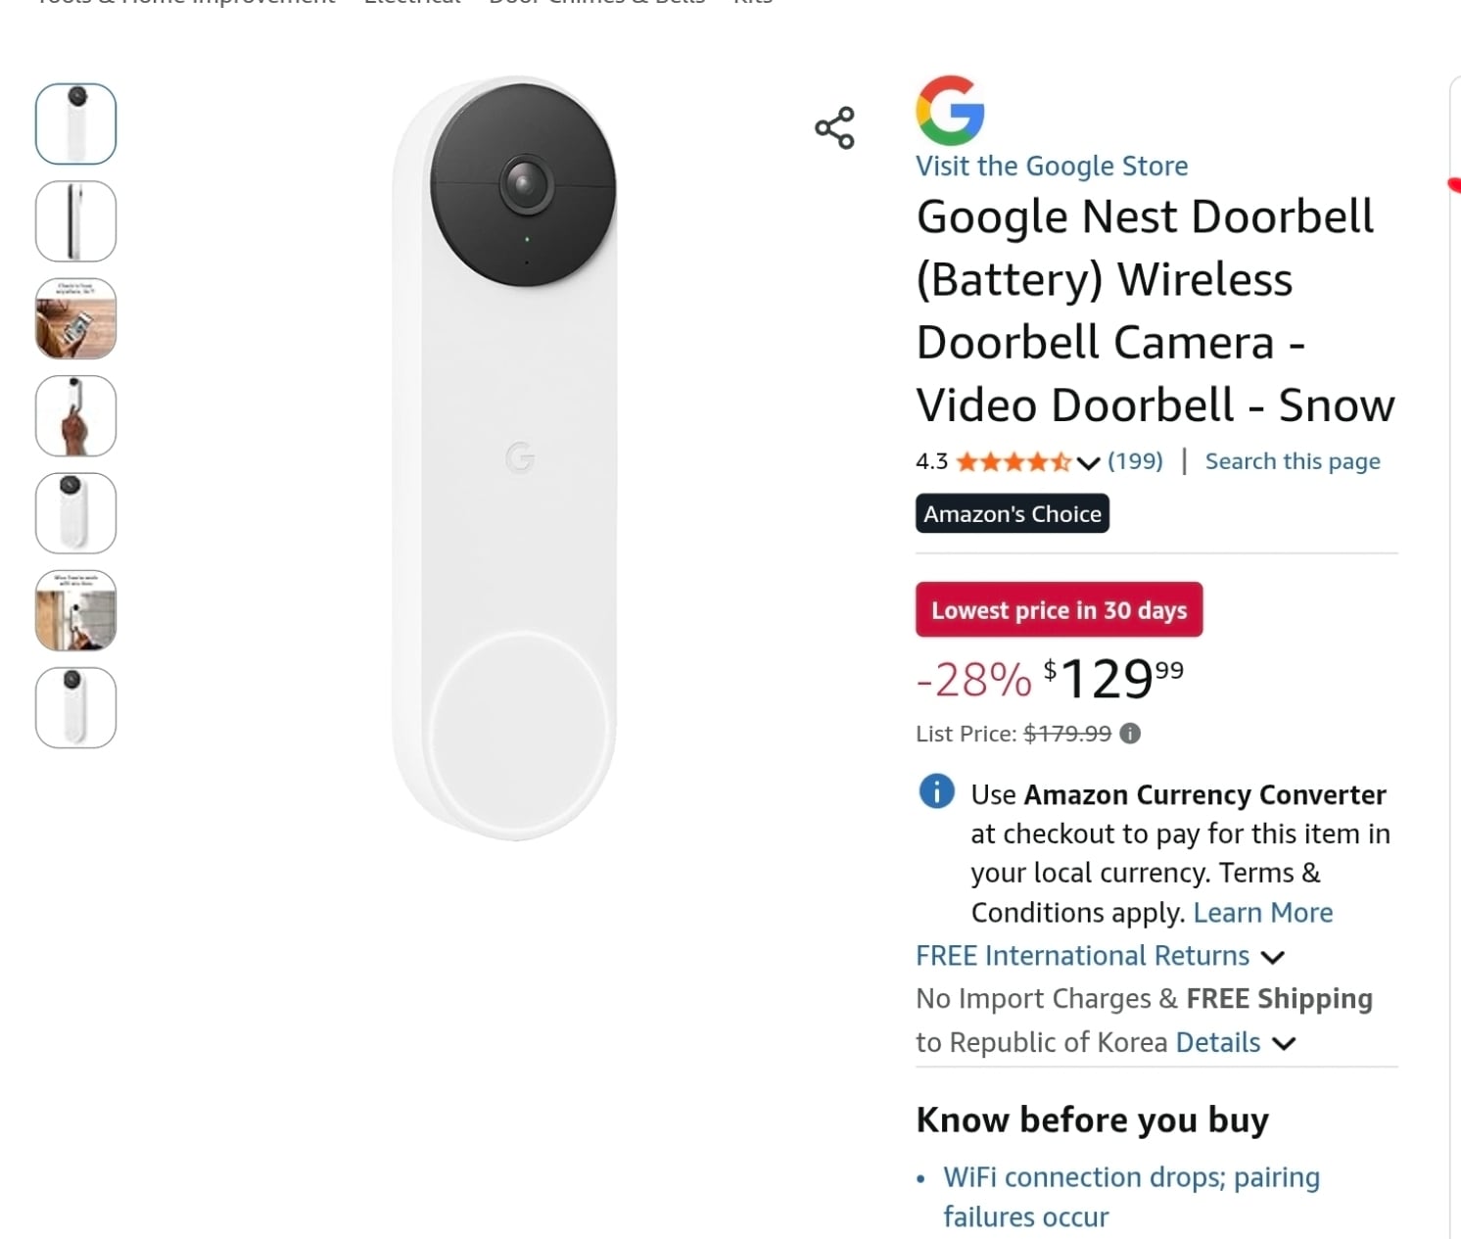Visit the Google Store link
1461x1239 pixels.
[x=1052, y=166]
